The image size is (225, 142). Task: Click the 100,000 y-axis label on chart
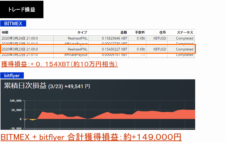point(15,101)
